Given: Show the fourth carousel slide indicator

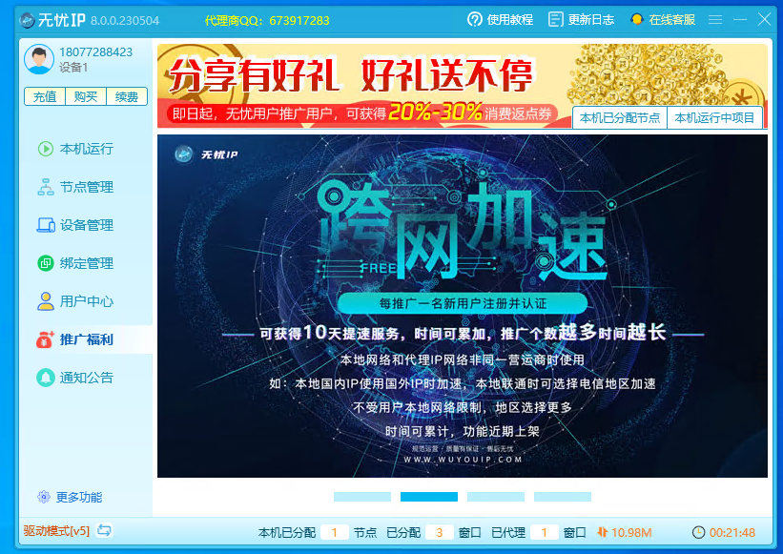Looking at the screenshot, I should click(x=563, y=497).
